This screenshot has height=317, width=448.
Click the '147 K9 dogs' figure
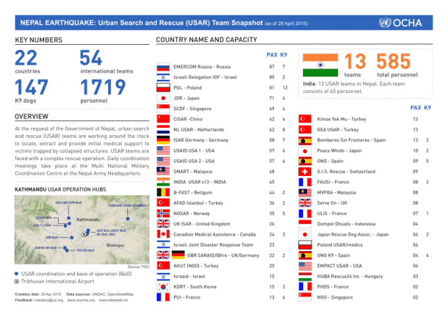(x=32, y=91)
